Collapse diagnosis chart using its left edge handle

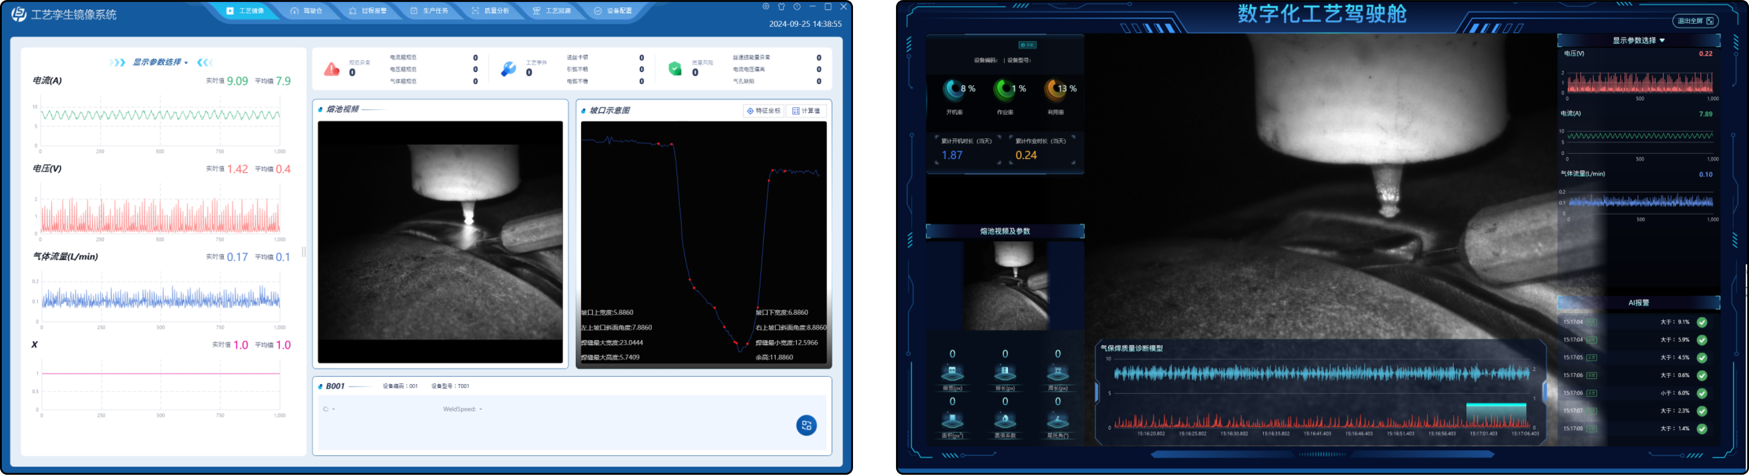(x=1097, y=391)
